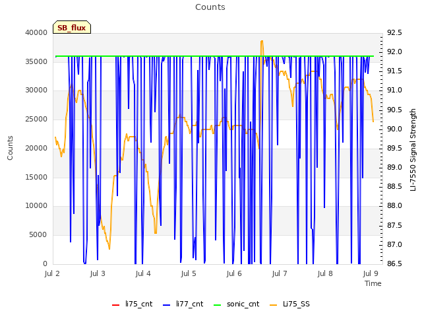
Task: Click the 'Jul 5' x-axis tick label
Action: [x=189, y=273]
